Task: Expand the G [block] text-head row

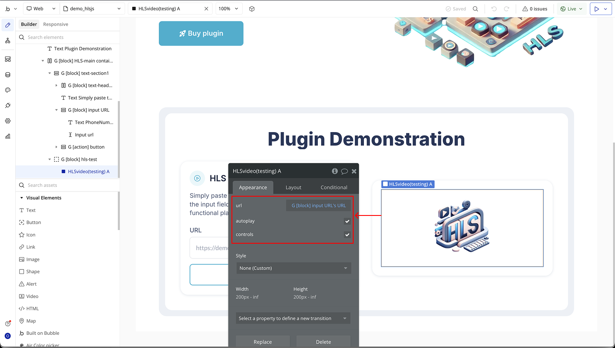Action: click(x=56, y=86)
